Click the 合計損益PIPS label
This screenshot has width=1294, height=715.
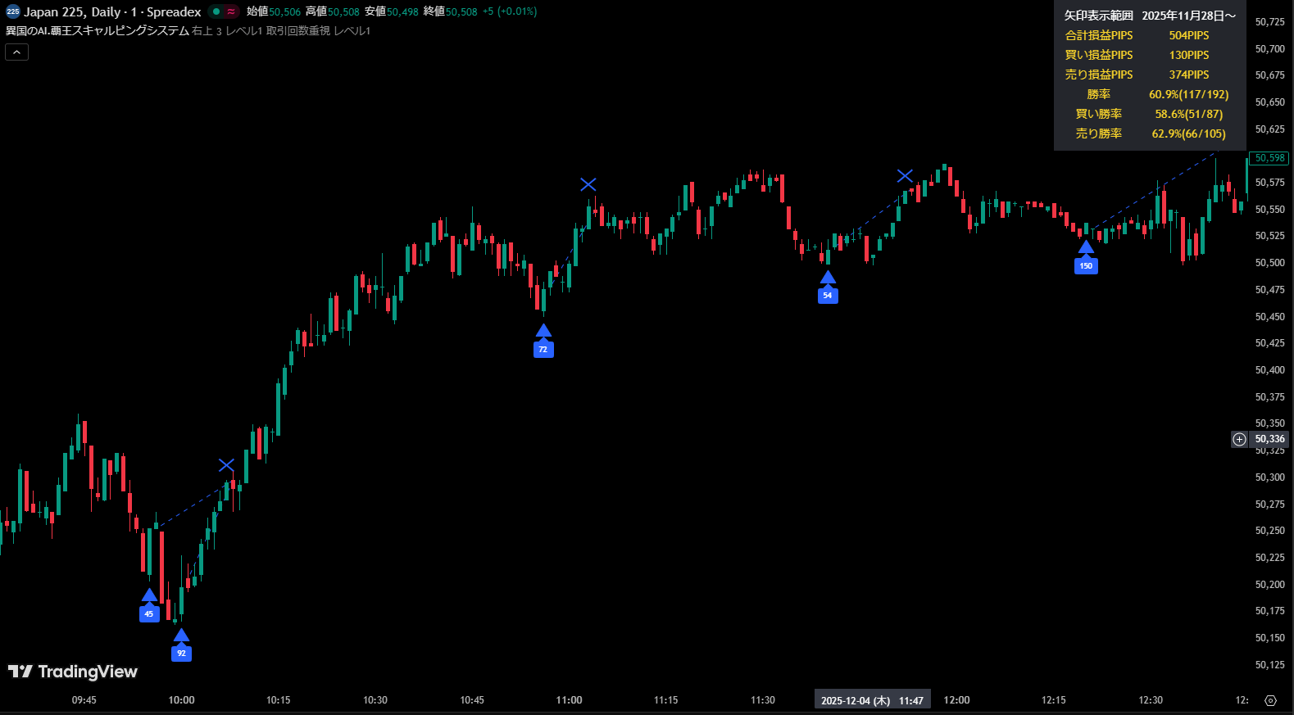(1098, 35)
